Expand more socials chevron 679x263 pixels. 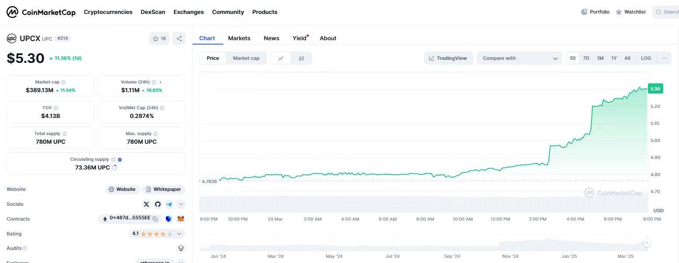click(181, 204)
